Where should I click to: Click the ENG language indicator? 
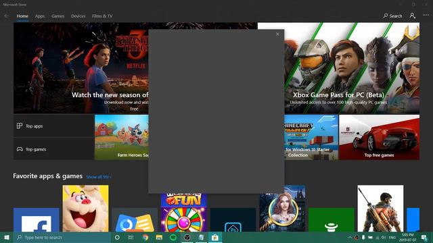pos(392,238)
